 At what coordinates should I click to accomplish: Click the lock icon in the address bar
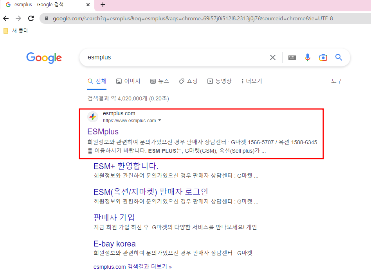47,18
